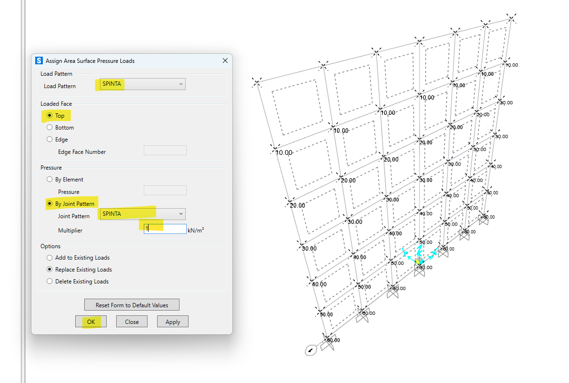Choose Add to Existing Loads
The height and width of the screenshot is (383, 569).
pos(50,258)
